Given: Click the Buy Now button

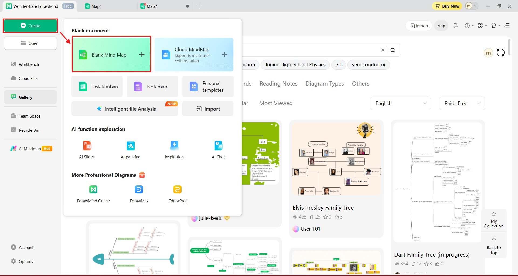Looking at the screenshot, I should (x=447, y=6).
